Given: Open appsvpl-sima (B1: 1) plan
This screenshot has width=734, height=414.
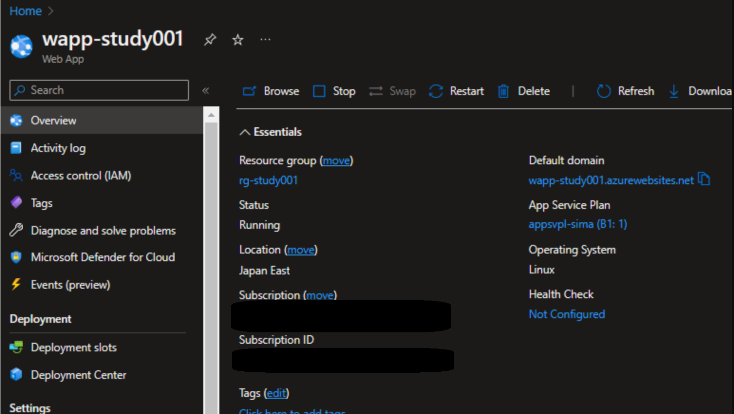Looking at the screenshot, I should (x=578, y=224).
